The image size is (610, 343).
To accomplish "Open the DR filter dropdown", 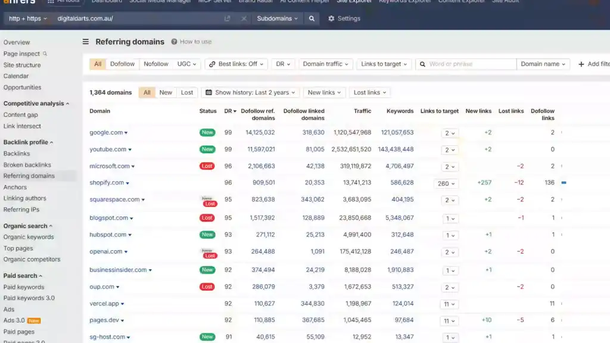I will [x=283, y=64].
